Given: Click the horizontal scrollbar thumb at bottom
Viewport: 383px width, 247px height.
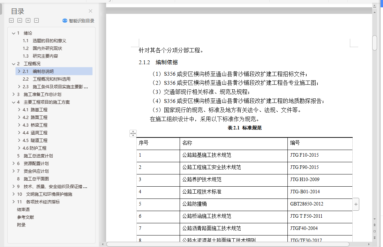Looking at the screenshot, I should tap(228, 244).
